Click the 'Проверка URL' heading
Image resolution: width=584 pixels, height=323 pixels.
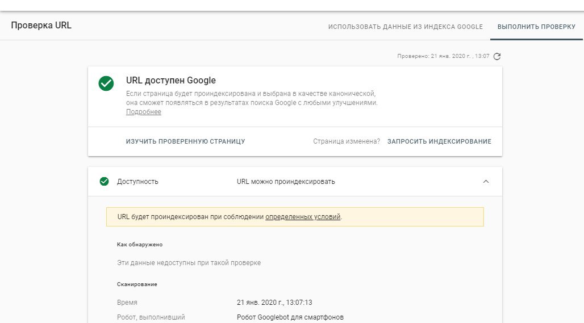(x=41, y=26)
